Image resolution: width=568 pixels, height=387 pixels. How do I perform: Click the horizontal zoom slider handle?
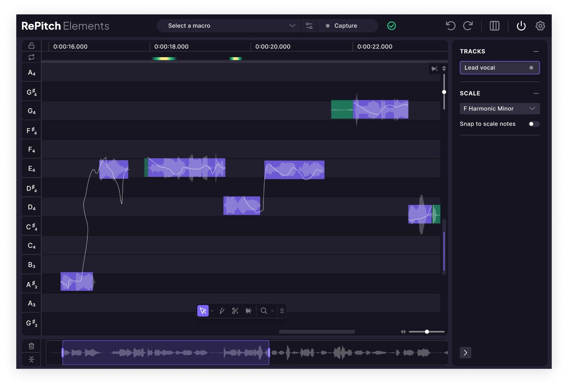point(427,332)
